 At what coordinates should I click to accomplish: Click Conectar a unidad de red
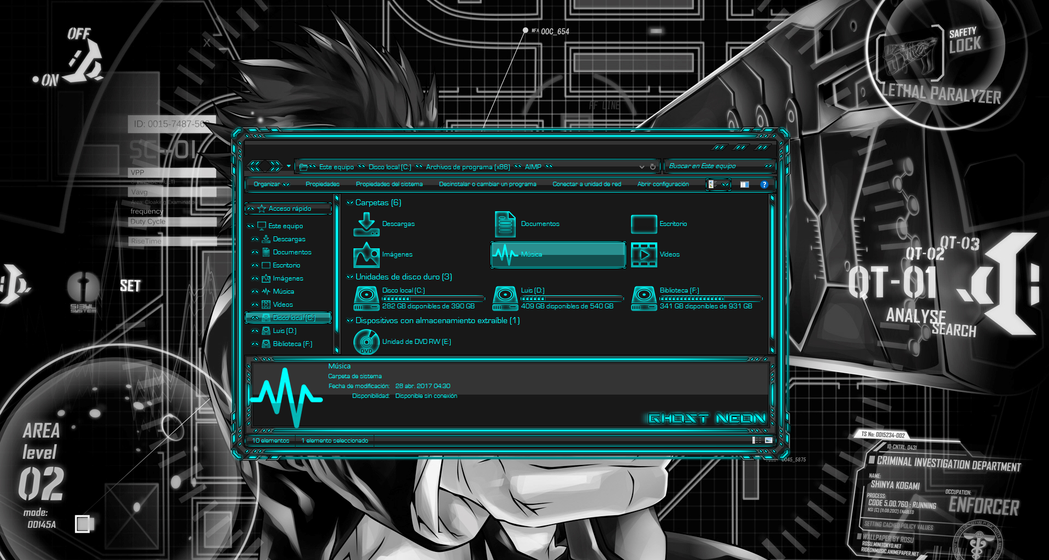click(x=586, y=184)
